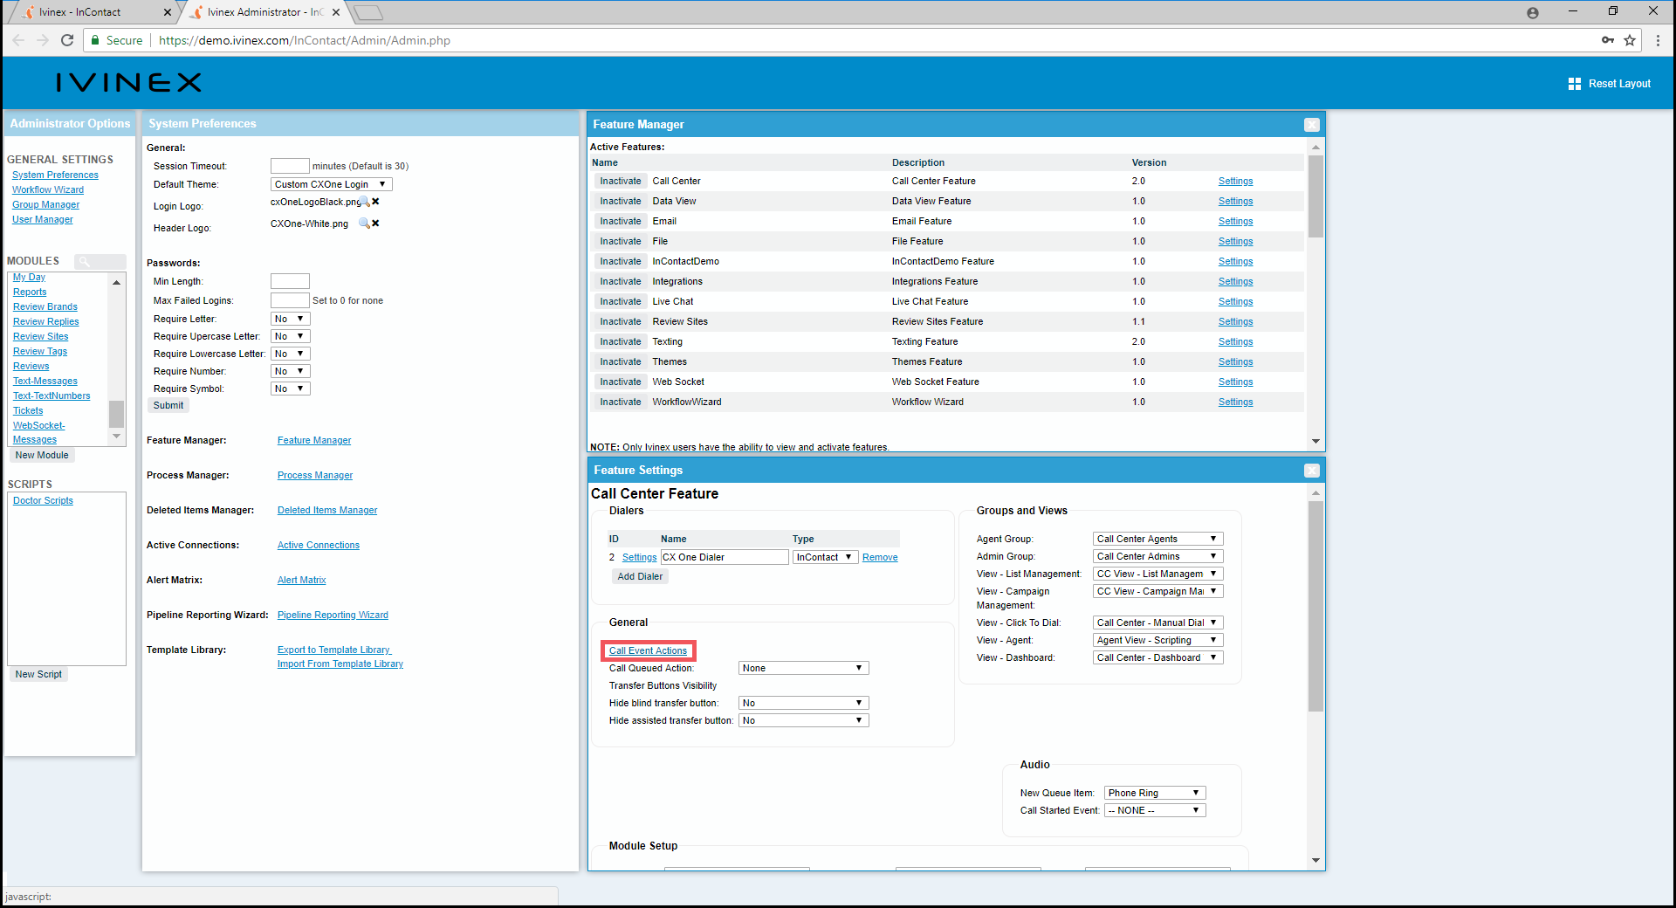Click the New Script button
1676x908 pixels.
pyautogui.click(x=38, y=674)
